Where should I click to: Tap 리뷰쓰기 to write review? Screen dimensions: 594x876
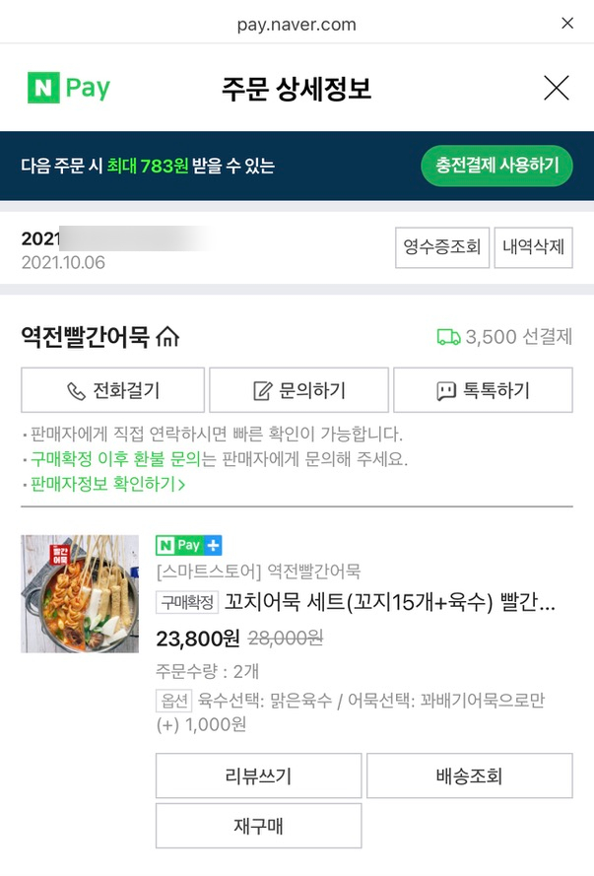pyautogui.click(x=258, y=775)
